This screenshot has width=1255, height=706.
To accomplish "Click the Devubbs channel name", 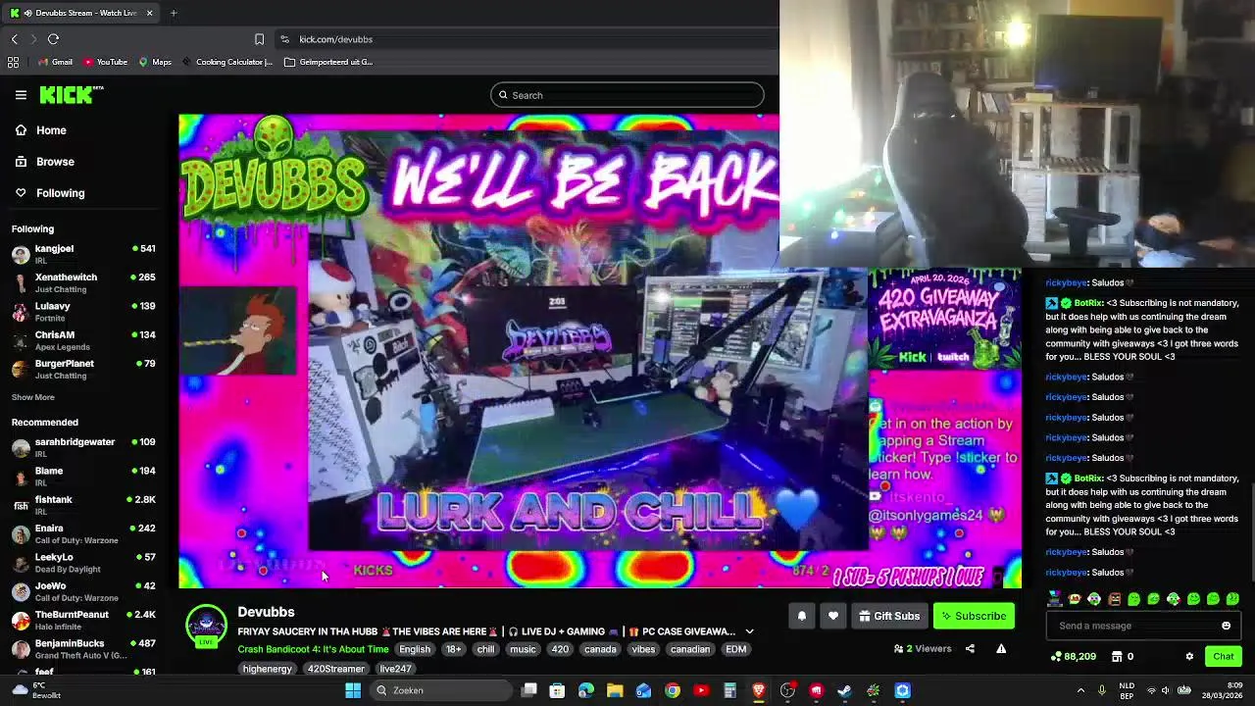I will pyautogui.click(x=266, y=612).
